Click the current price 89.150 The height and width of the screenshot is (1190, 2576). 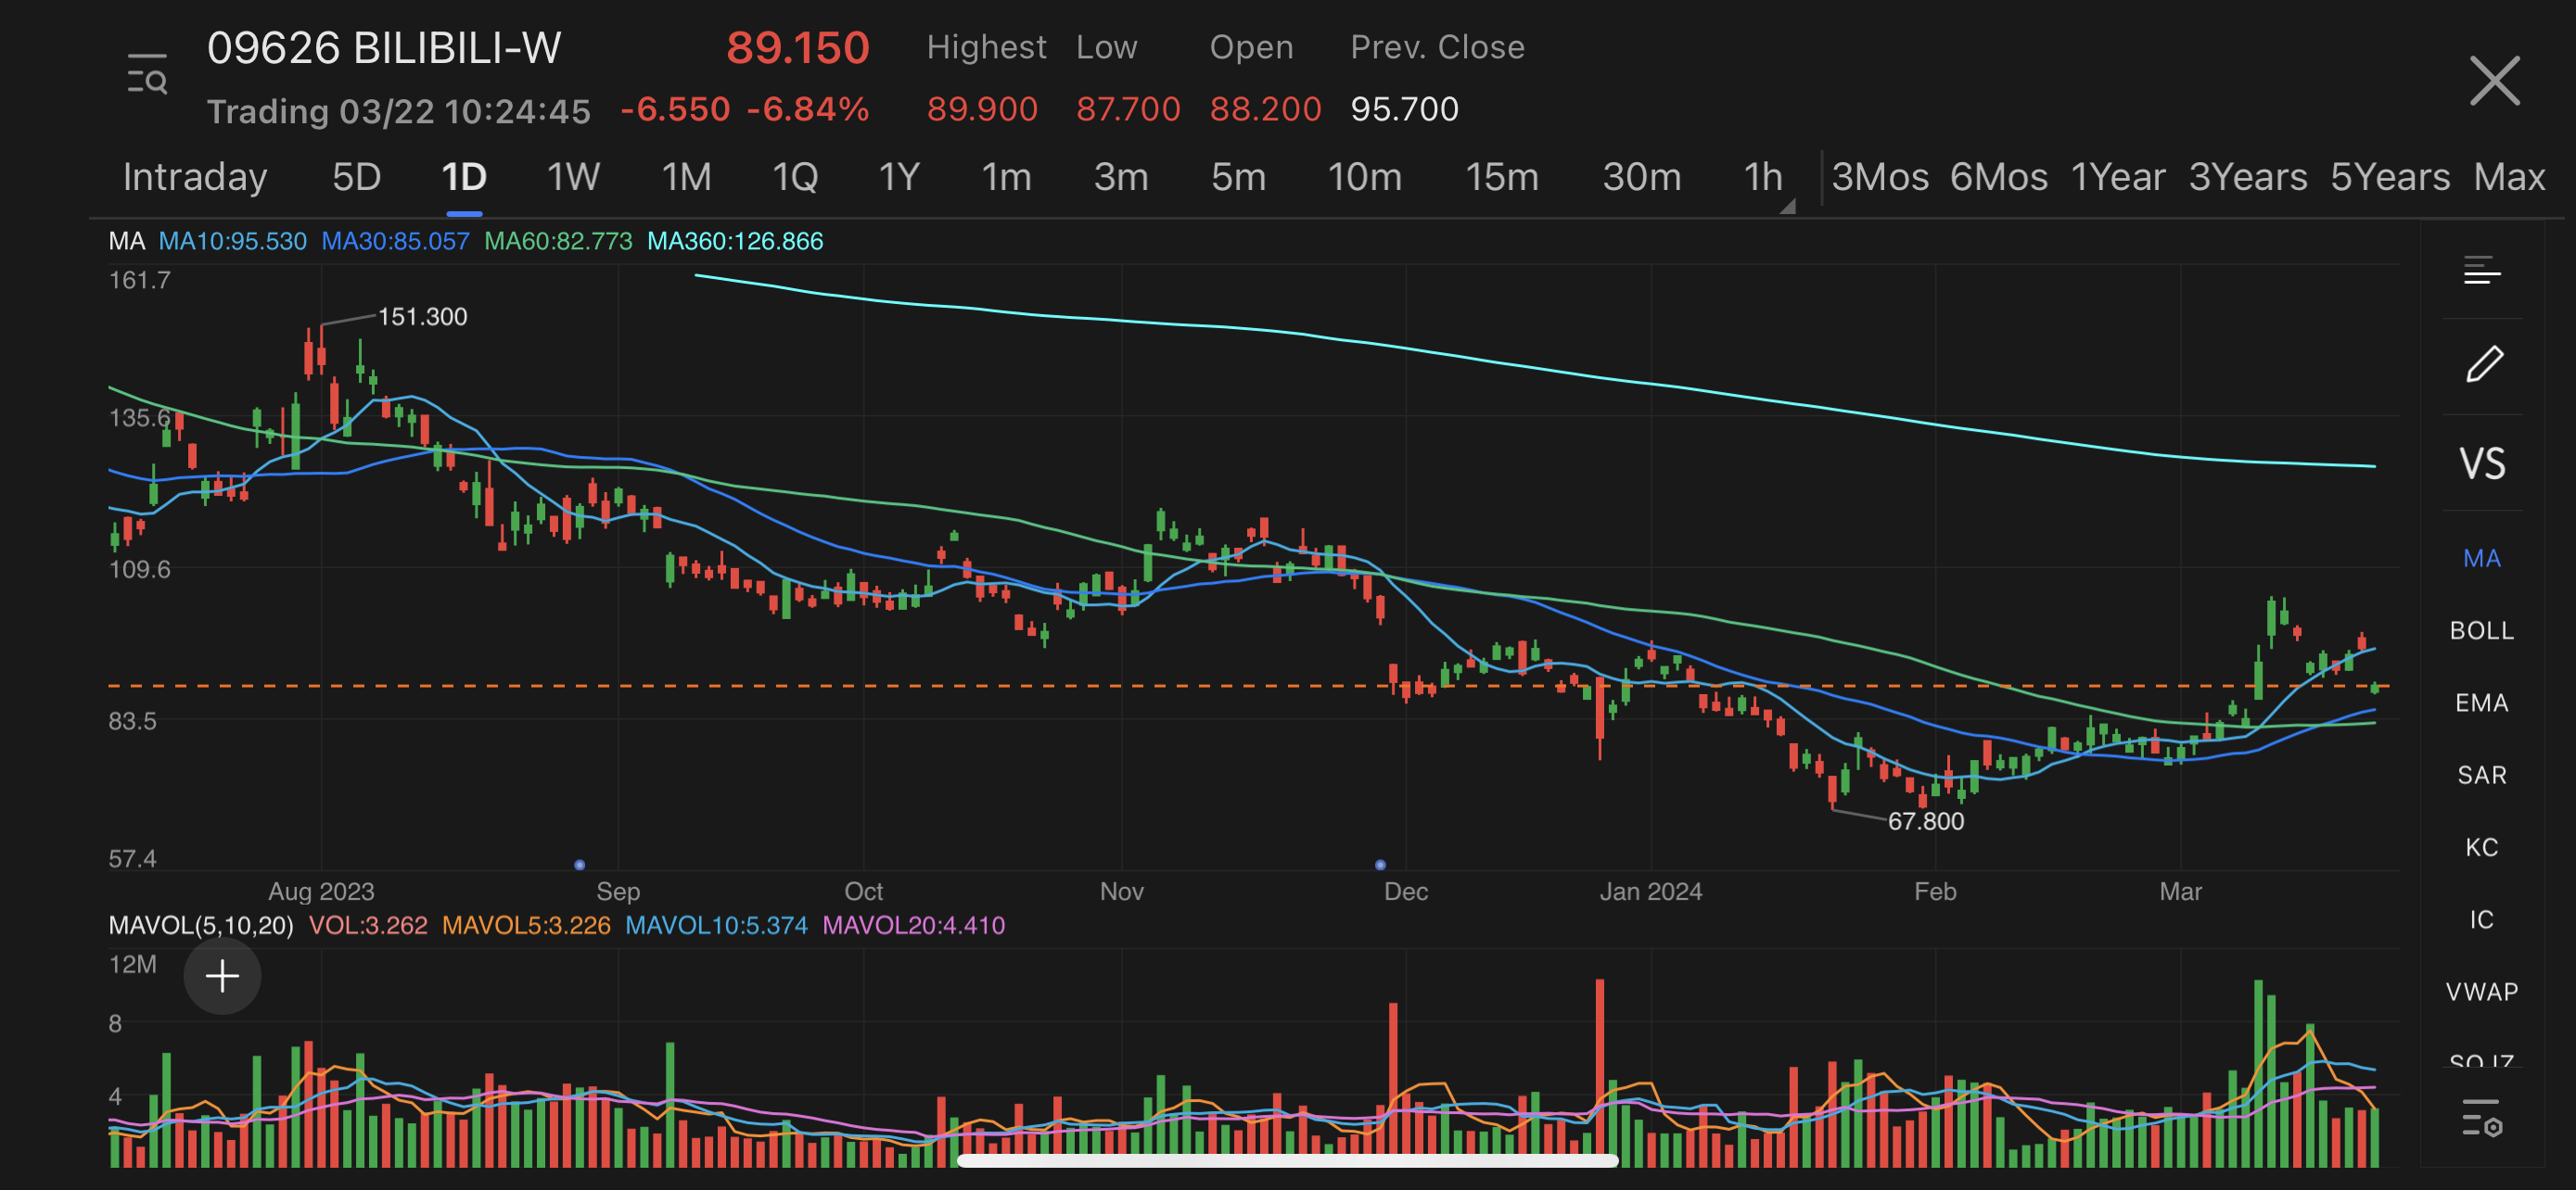797,48
